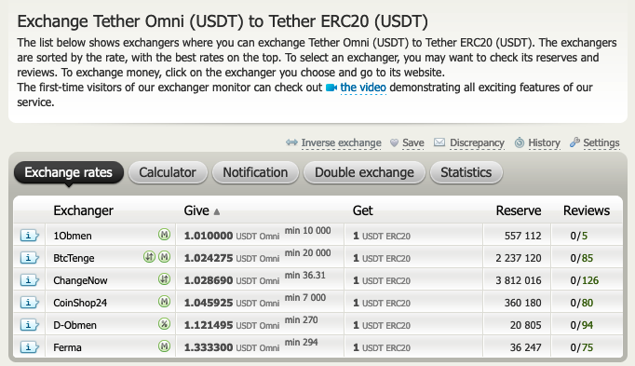
Task: Click the 0/80 reviews for CoinShop24
Action: pyautogui.click(x=582, y=303)
